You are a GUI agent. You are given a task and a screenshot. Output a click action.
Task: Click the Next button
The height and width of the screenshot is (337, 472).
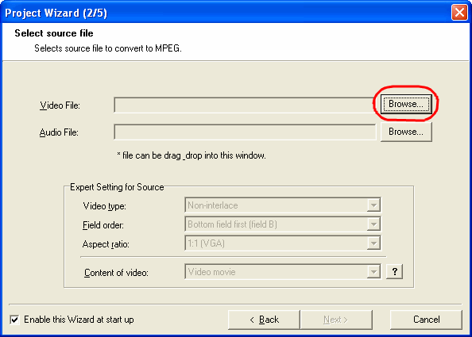click(336, 320)
